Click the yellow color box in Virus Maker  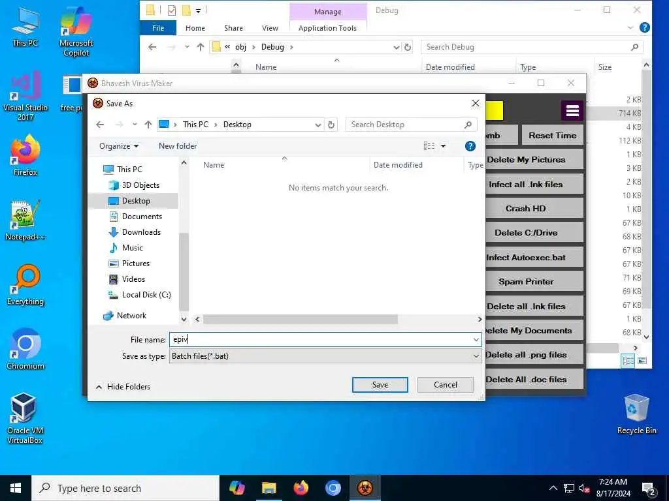[x=495, y=111]
